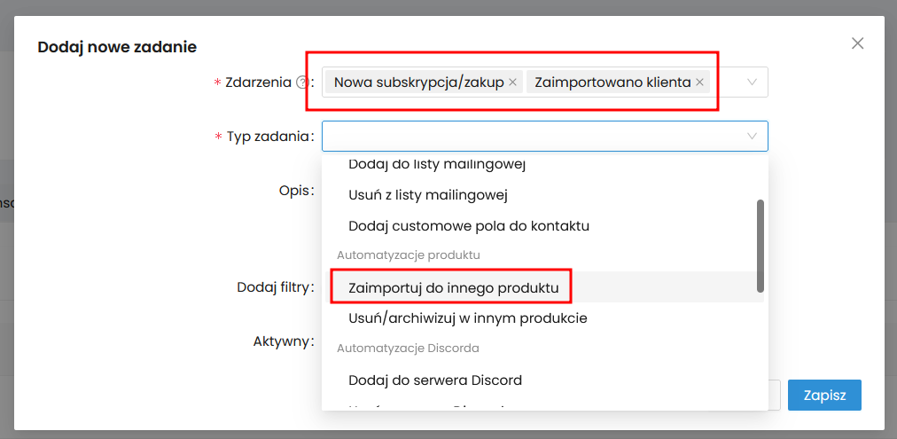897x439 pixels.
Task: Select Zaimportuj do innego produktu
Action: [454, 287]
